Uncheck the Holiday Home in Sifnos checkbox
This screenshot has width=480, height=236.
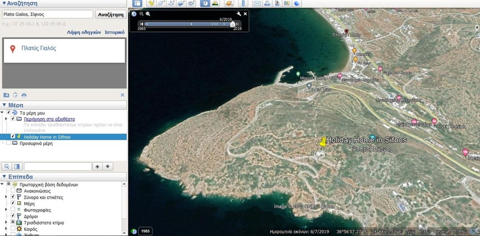pos(13,137)
